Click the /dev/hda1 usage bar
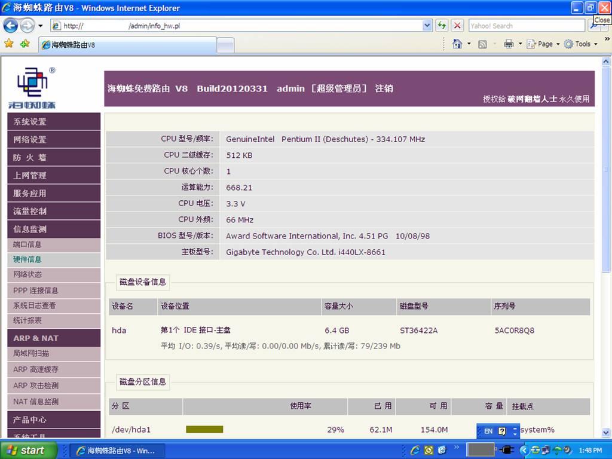 pyautogui.click(x=204, y=429)
